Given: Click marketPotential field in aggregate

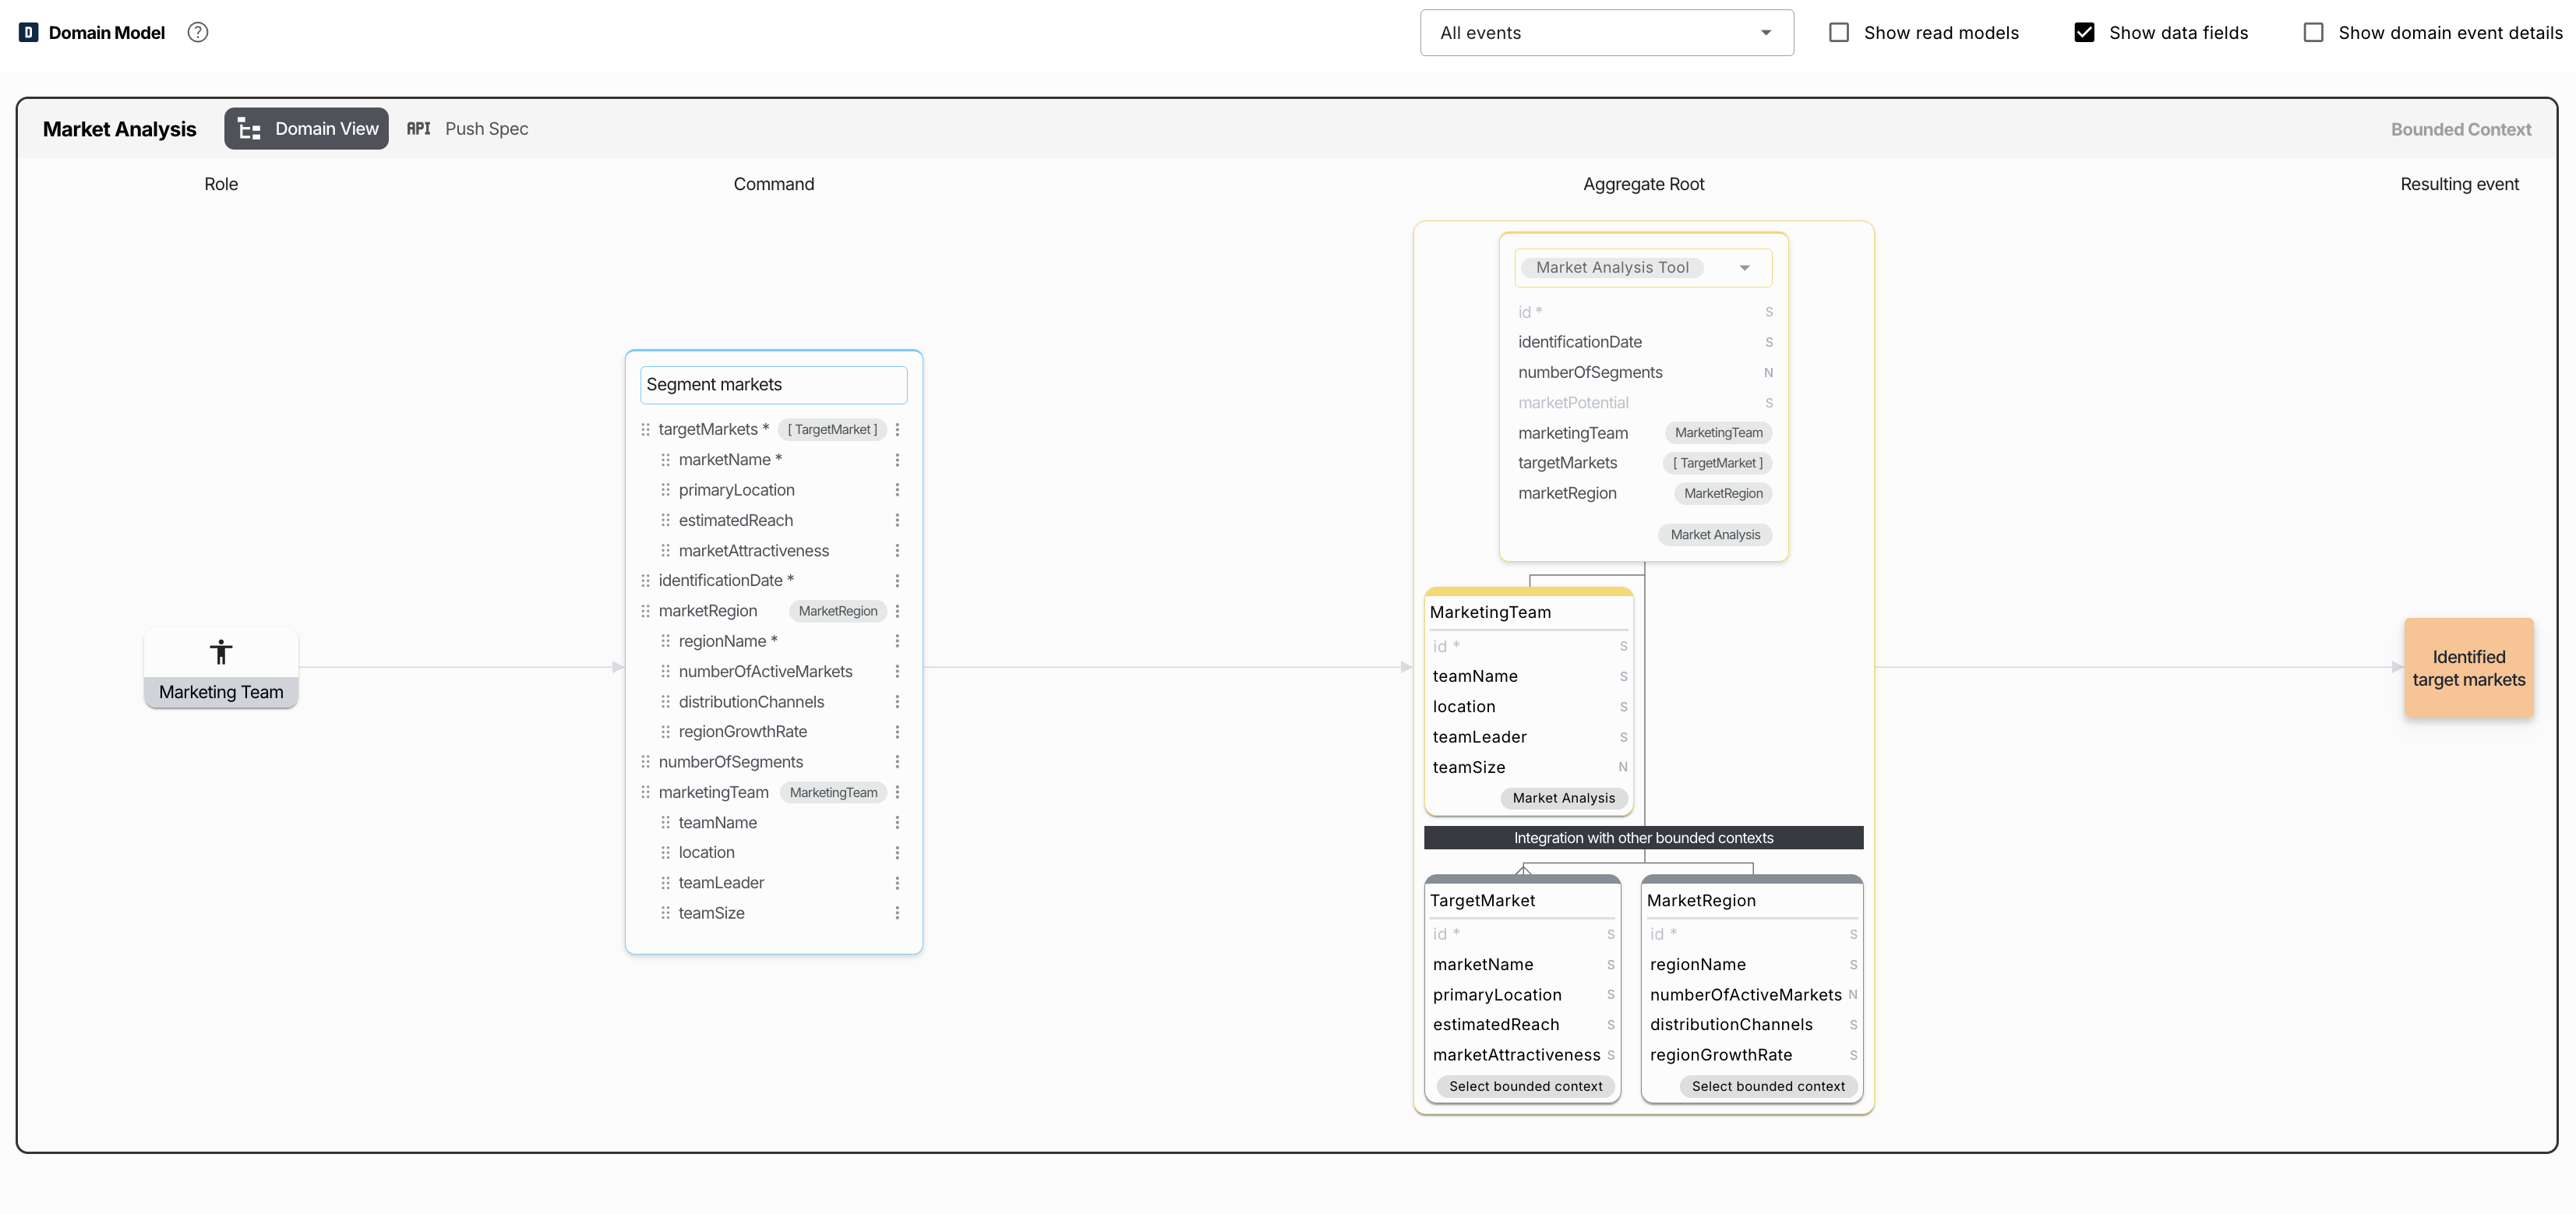Looking at the screenshot, I should click(x=1645, y=403).
